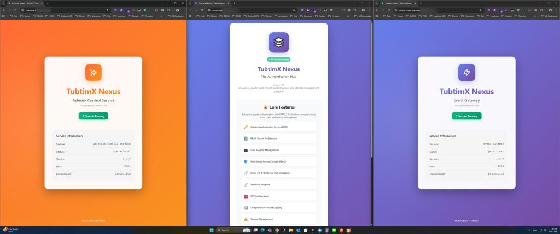Select the Webhook Support feature row

click(x=279, y=185)
